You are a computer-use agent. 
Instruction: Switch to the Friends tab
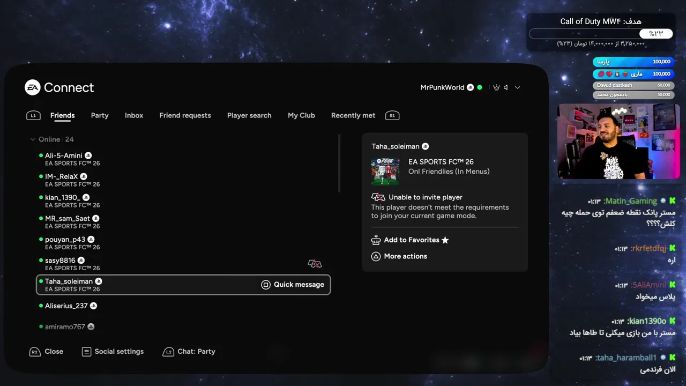click(x=62, y=115)
